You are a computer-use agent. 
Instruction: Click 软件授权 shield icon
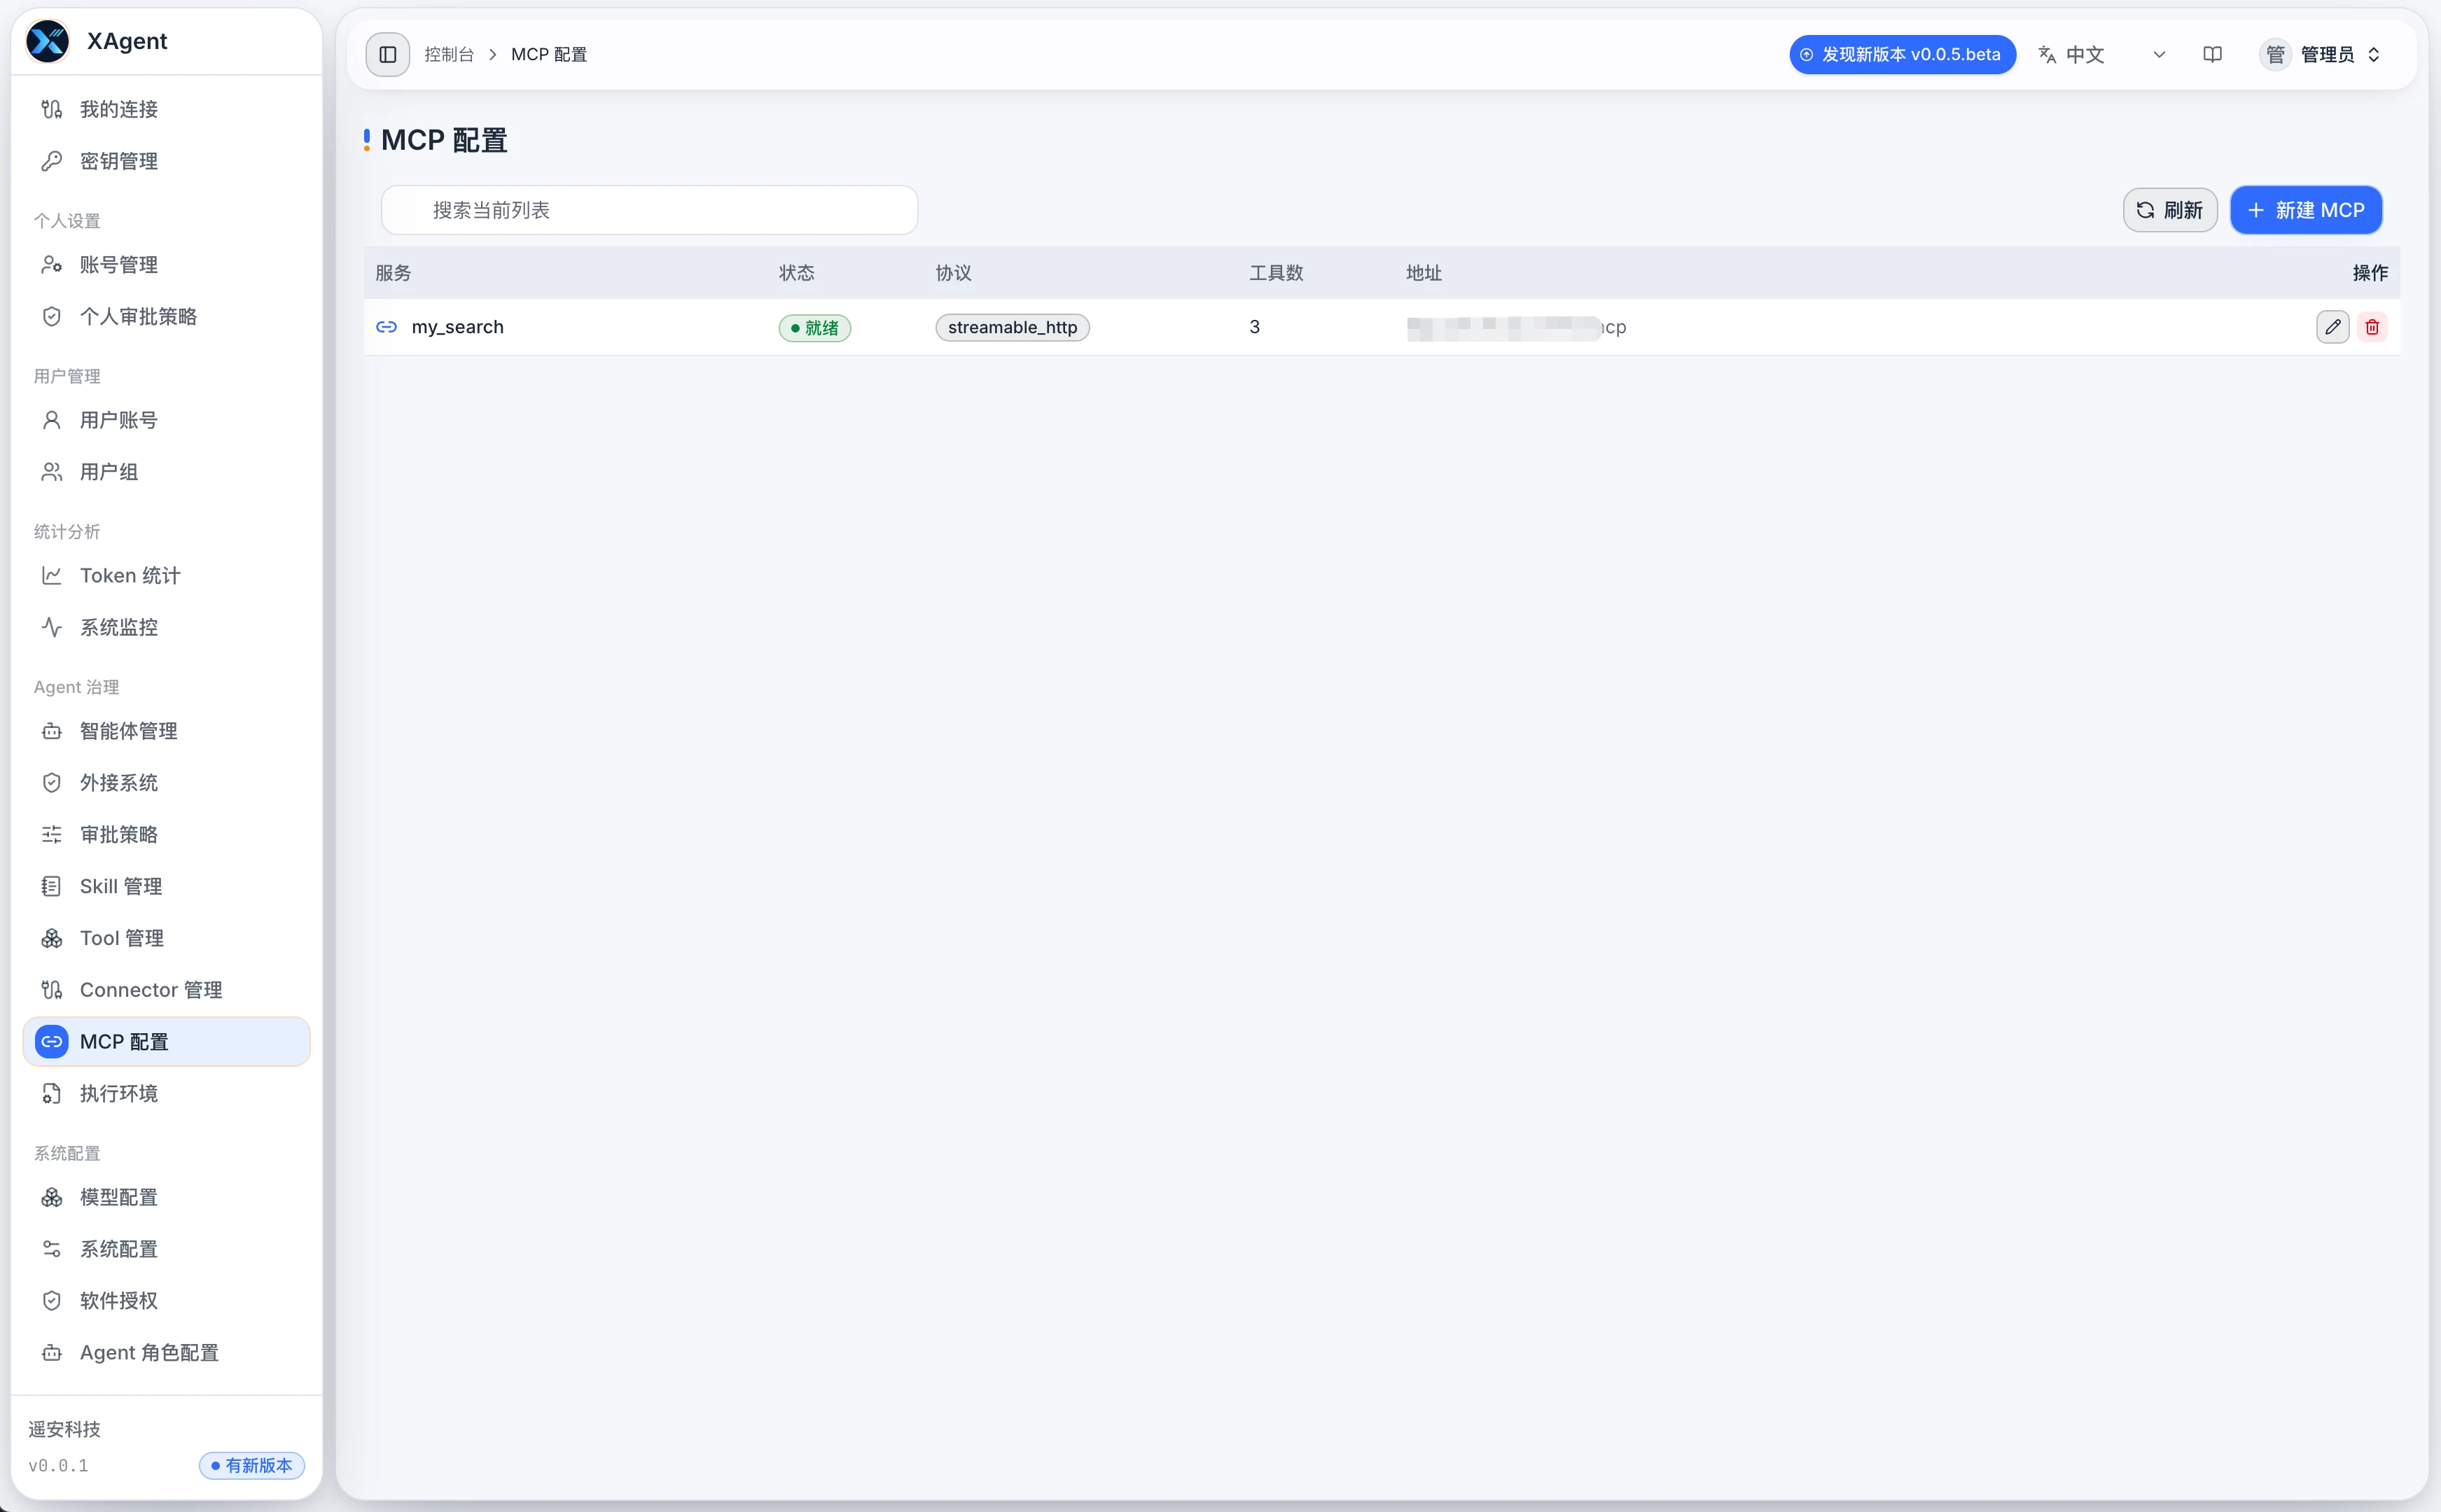pyautogui.click(x=52, y=1300)
